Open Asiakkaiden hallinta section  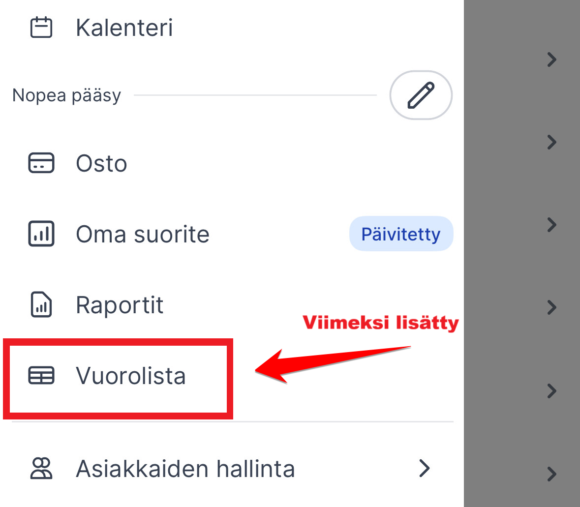click(185, 469)
